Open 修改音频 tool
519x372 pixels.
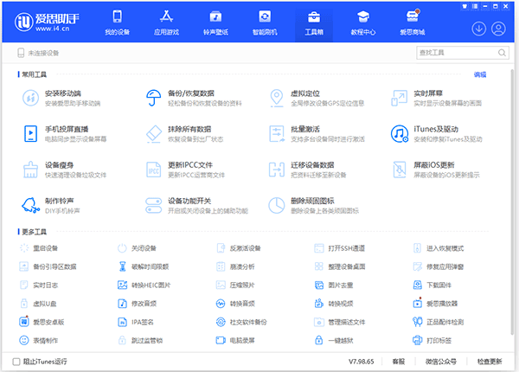tap(137, 304)
